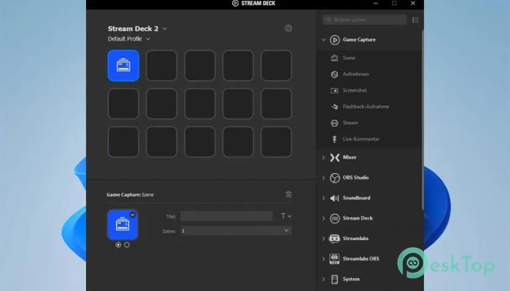Viewport: 510px width, 291px height.
Task: Click the Game Capture: Szene heading
Action: (130, 194)
